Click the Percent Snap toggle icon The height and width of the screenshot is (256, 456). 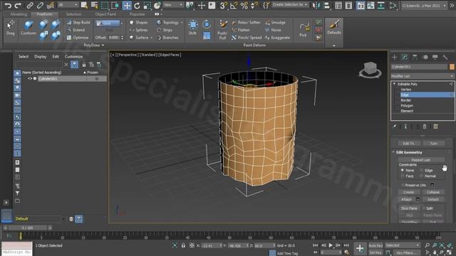click(244, 5)
